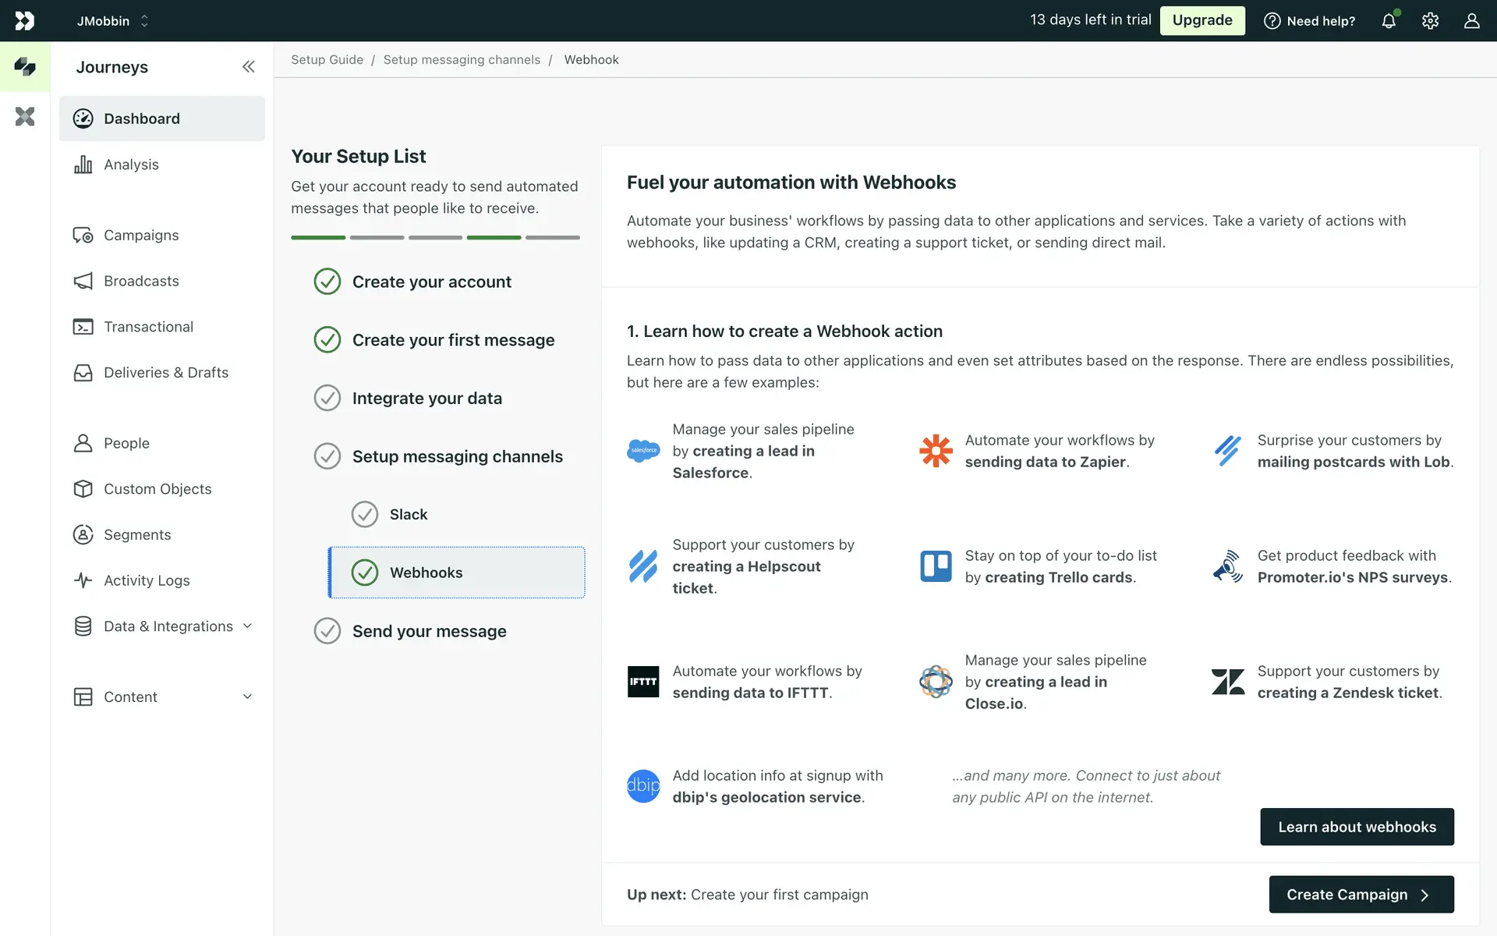Click the Create Campaign button
The image size is (1497, 936).
[x=1361, y=895]
